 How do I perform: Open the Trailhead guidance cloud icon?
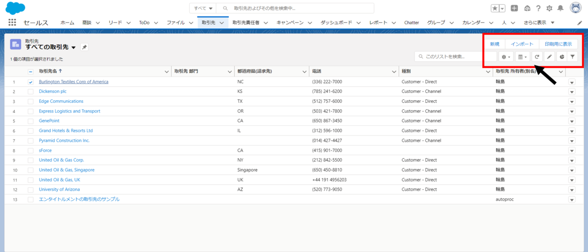coord(527,8)
